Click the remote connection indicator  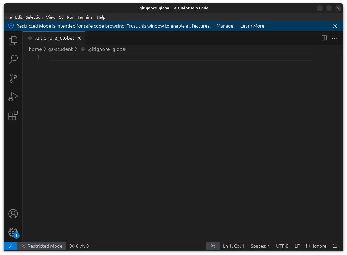[x=10, y=246]
